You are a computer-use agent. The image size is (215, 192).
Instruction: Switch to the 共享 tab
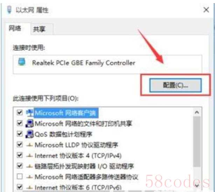(39, 29)
